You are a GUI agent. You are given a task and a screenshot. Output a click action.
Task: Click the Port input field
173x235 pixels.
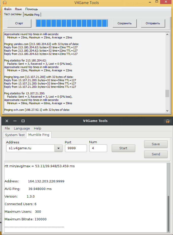[x=76, y=148]
